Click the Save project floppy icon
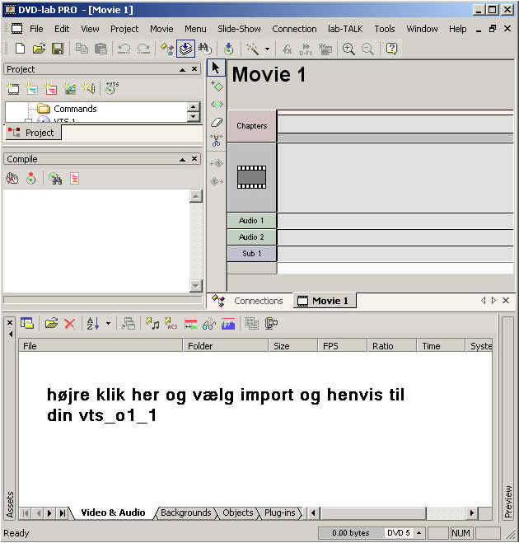Viewport: 519px width, 543px height. pos(58,49)
